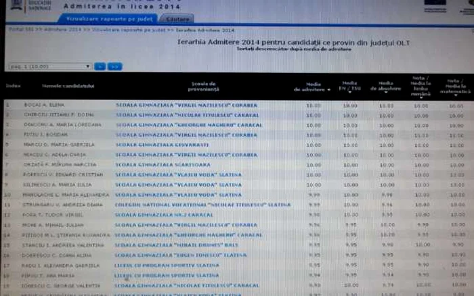Open Vlaicu Voda Slatina school in row 10
This screenshot has width=474, height=296.
pos(178,195)
